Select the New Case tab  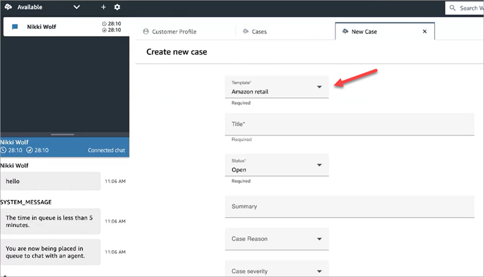pos(364,32)
